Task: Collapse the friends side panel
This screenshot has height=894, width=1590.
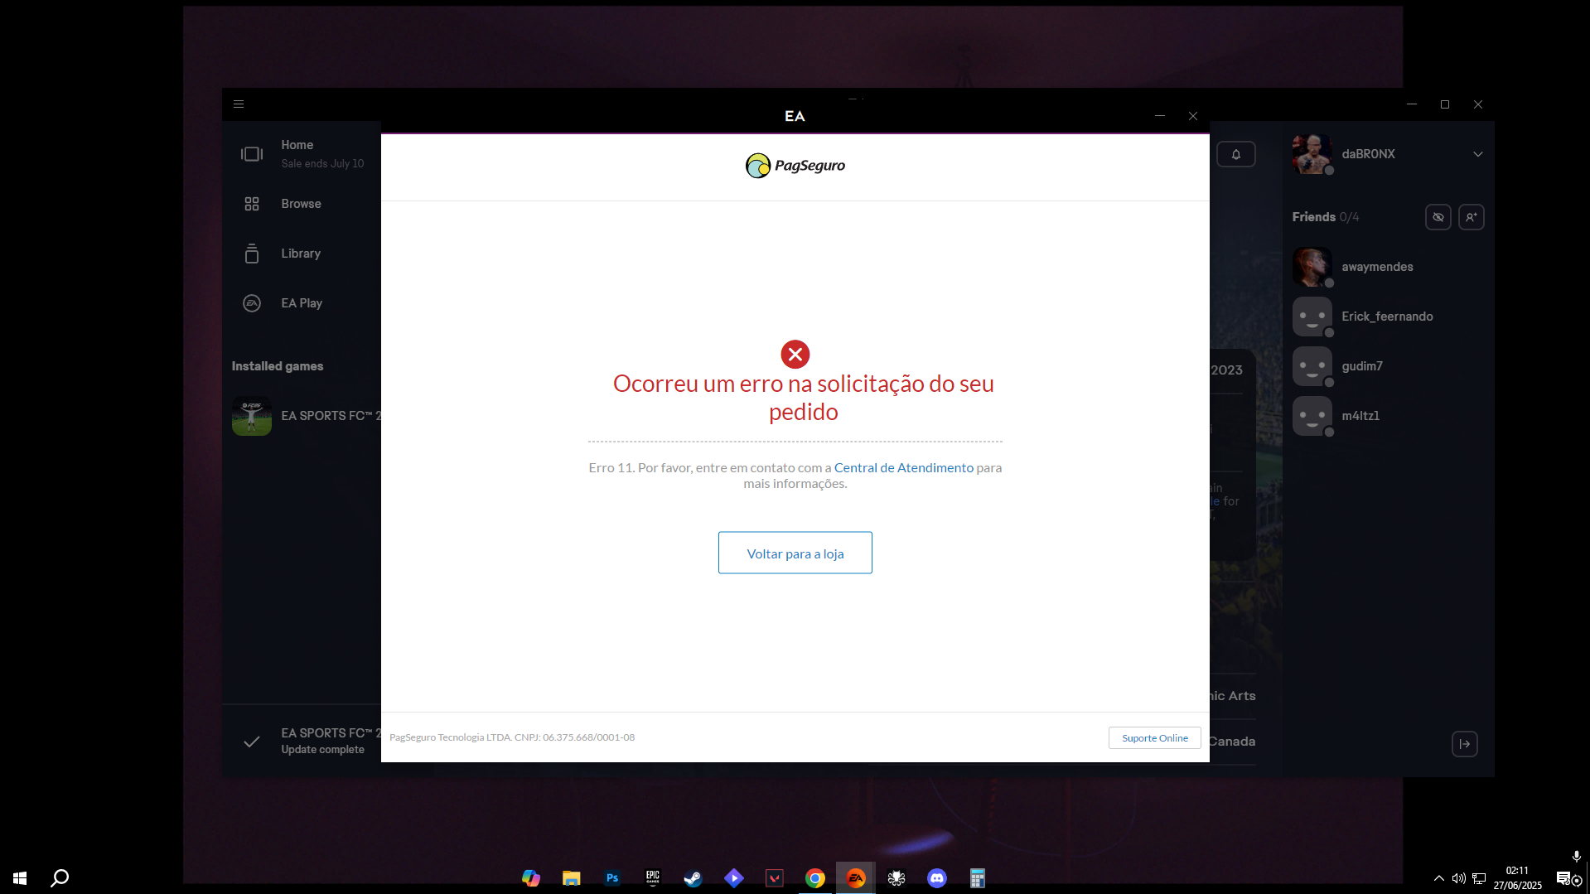Action: coord(1464,744)
